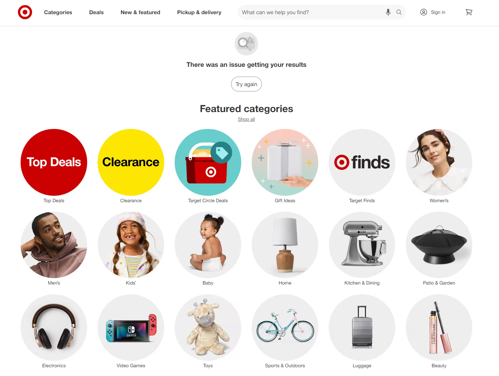Open the Deals menu
Viewport: 499px width, 376px height.
point(96,12)
